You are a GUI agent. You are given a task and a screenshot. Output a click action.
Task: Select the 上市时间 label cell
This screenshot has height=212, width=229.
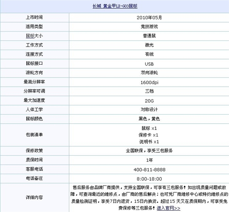(34, 17)
